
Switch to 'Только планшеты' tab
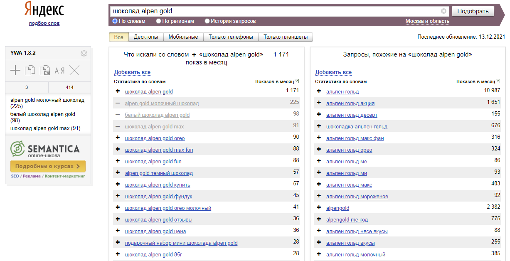[x=286, y=37]
